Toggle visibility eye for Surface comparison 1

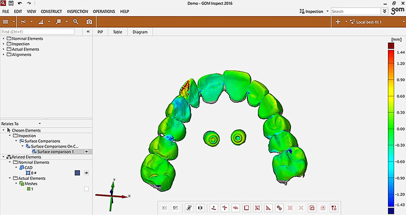[86, 152]
